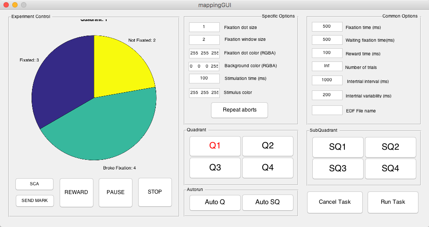
Task: Select subquadrant SQ4
Action: click(390, 169)
